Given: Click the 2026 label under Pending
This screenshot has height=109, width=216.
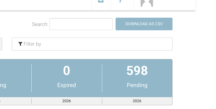Looking at the screenshot, I should (x=137, y=101).
